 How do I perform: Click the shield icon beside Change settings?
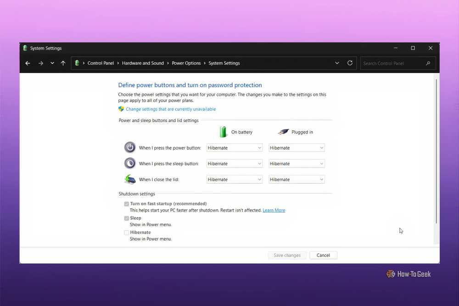click(121, 109)
